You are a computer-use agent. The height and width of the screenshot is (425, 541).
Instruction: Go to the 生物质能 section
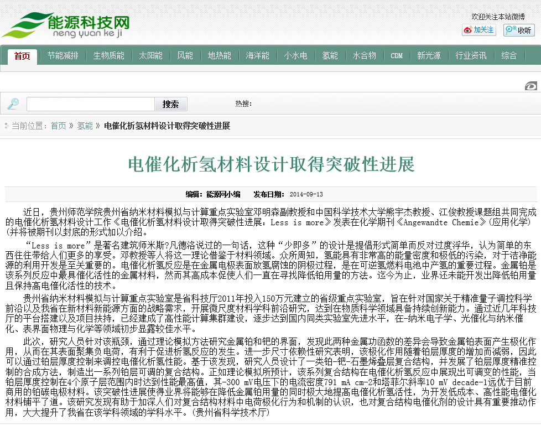(108, 55)
